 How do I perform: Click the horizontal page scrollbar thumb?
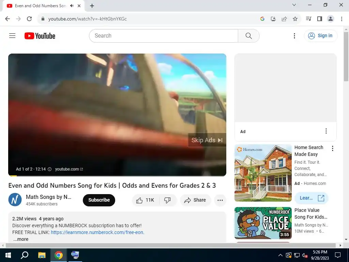pyautogui.click(x=170, y=245)
